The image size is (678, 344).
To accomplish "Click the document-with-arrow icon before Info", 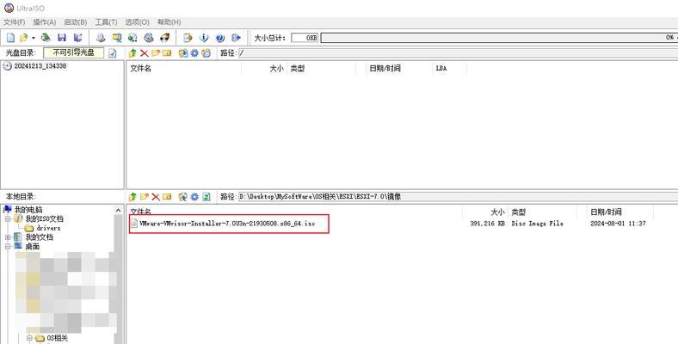I will click(x=188, y=38).
